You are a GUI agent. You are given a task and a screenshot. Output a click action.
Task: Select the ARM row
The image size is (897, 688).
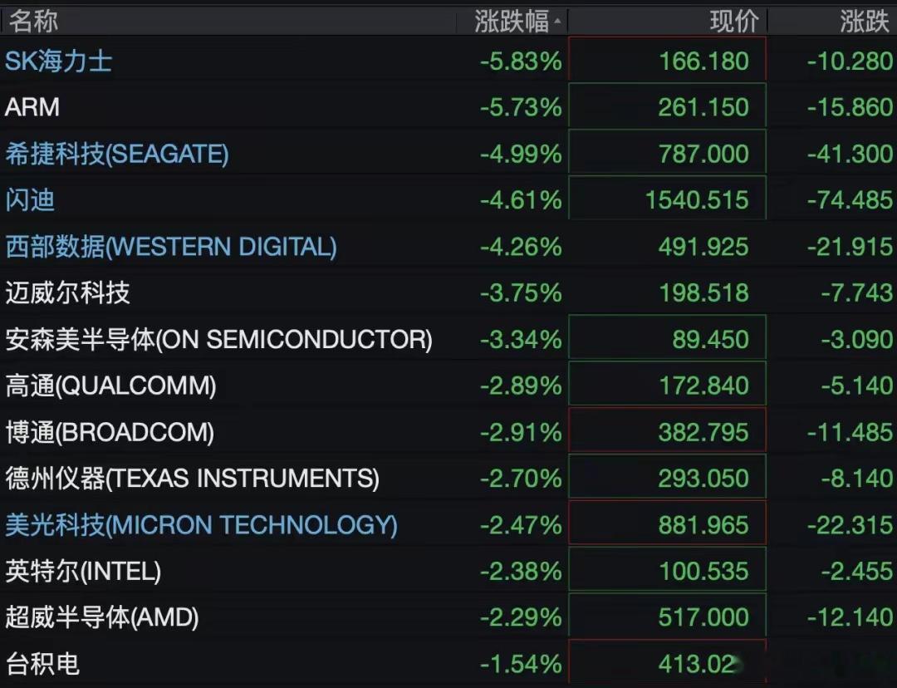point(448,107)
